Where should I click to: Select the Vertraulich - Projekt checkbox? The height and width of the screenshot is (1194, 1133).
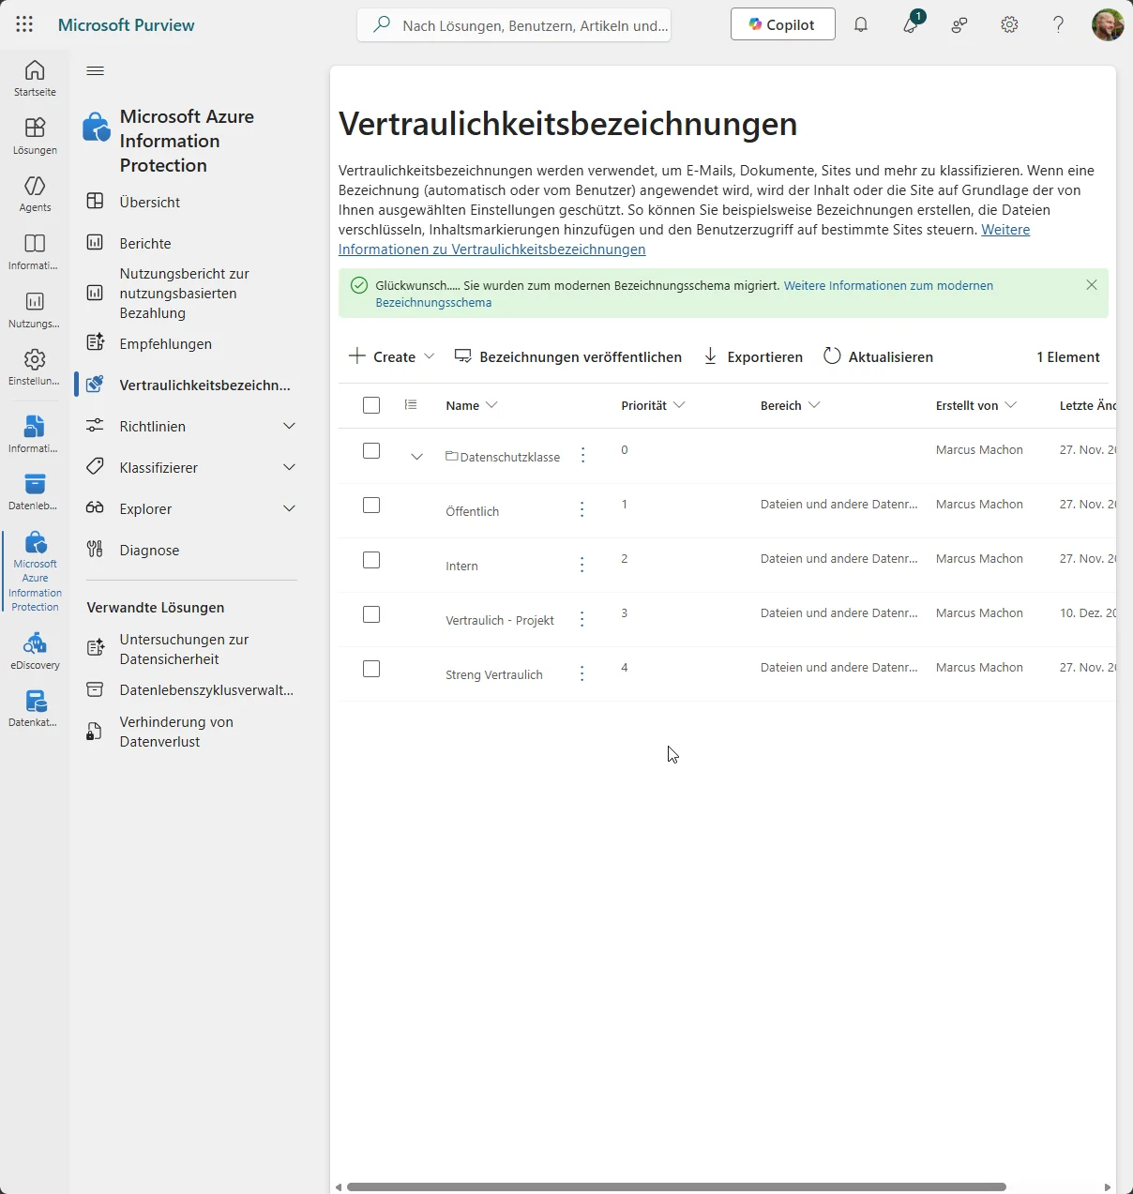pyautogui.click(x=371, y=614)
